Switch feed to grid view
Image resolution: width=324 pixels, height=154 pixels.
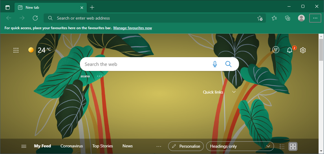click(293, 147)
